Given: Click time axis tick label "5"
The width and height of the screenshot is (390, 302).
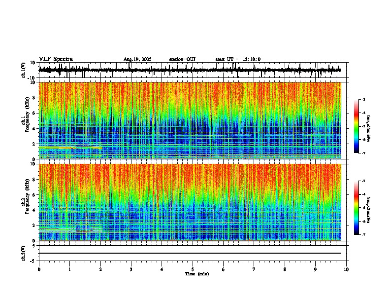Looking at the screenshot, I should point(193,269).
